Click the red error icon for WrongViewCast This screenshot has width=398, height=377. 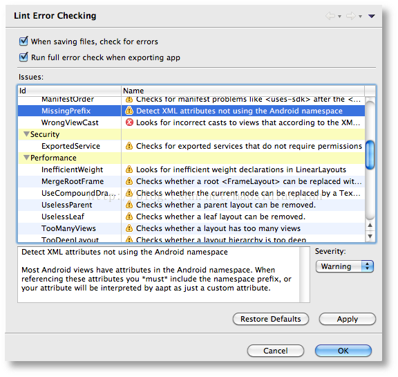[x=129, y=122]
